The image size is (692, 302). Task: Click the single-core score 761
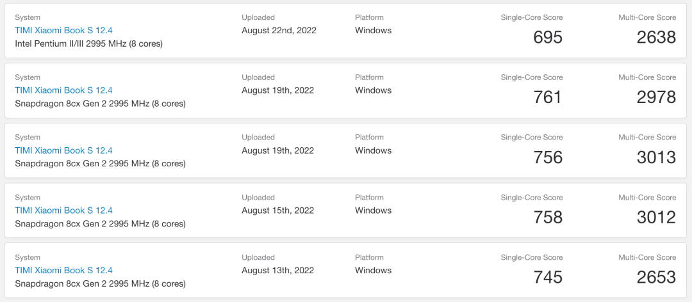pyautogui.click(x=548, y=97)
